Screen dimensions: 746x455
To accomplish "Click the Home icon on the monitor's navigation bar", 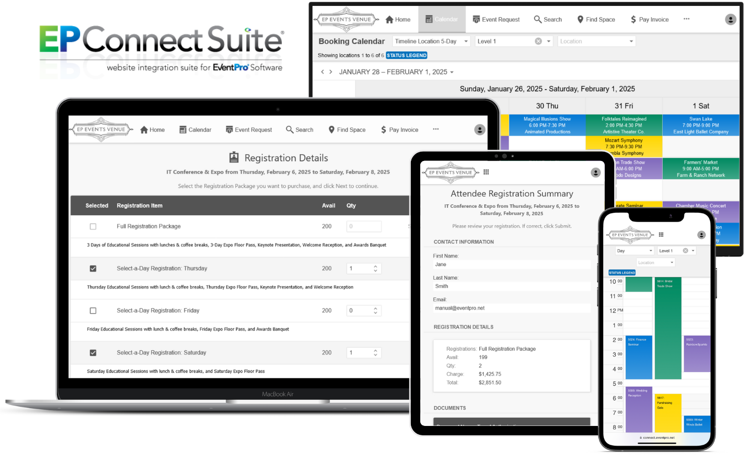I will pos(389,20).
